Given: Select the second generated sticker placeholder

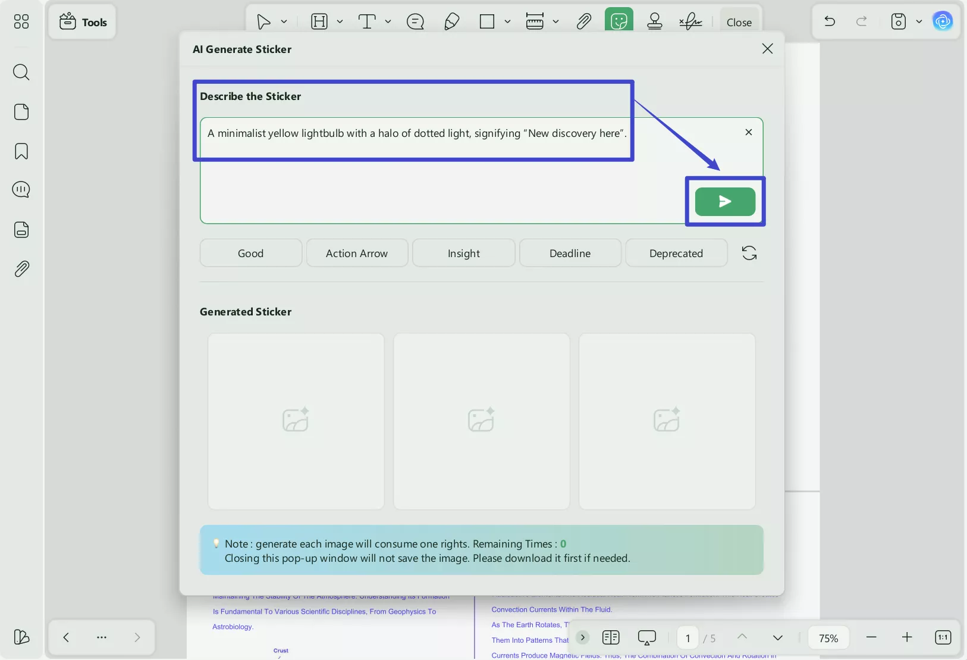Looking at the screenshot, I should [x=482, y=421].
